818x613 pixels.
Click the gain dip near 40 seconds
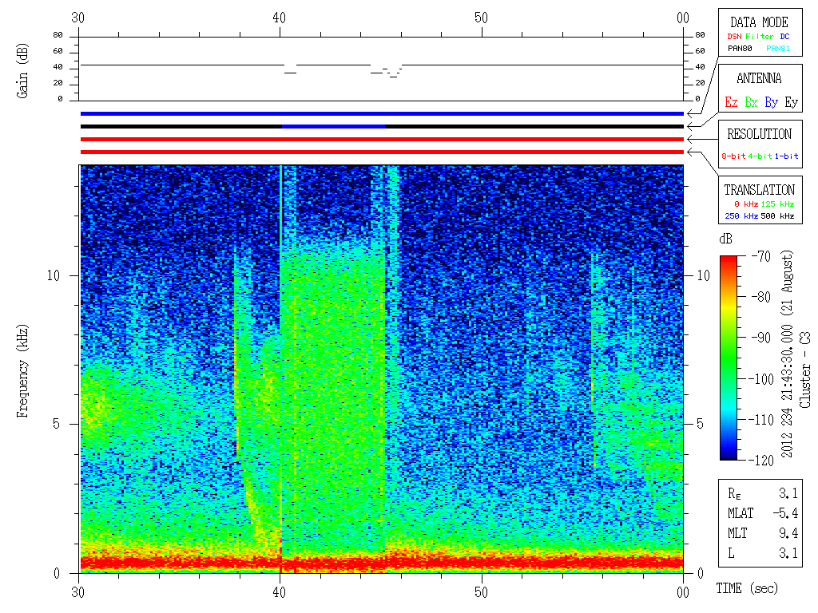click(290, 71)
